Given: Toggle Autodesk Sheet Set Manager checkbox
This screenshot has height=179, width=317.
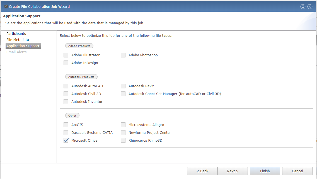Looking at the screenshot, I should (123, 94).
